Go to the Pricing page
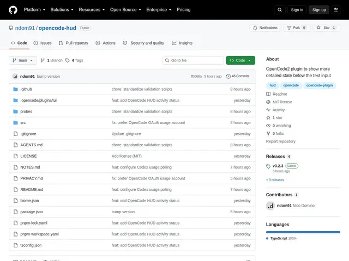Viewport: 349px width, 261px height. [183, 10]
